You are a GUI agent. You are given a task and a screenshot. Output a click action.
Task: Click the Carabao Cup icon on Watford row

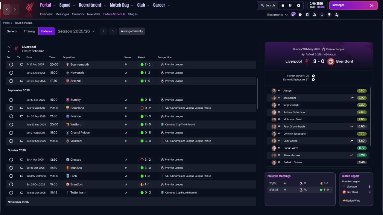click(162, 125)
